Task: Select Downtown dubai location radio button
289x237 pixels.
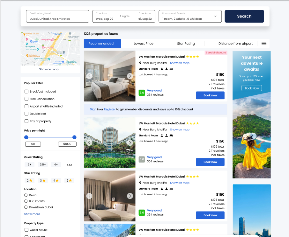Action: [26, 207]
